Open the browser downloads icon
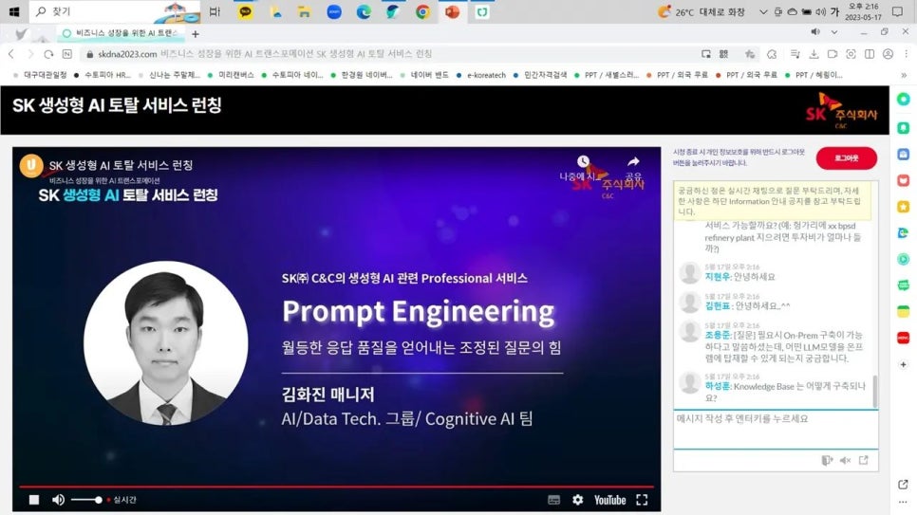 pyautogui.click(x=814, y=54)
